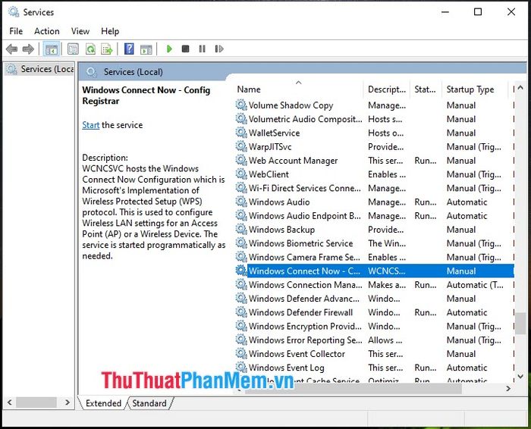Click the Stop Service toolbar icon
The width and height of the screenshot is (531, 429).
tap(185, 49)
